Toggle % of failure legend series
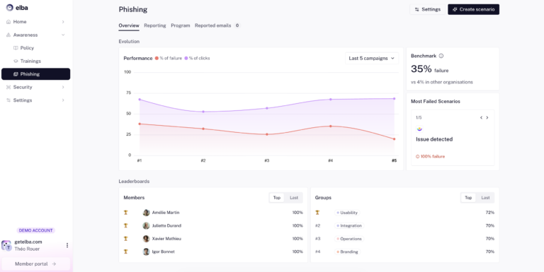This screenshot has height=272, width=544. (x=169, y=58)
